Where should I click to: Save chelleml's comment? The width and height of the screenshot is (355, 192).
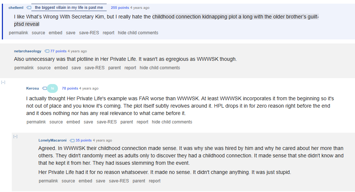tap(70, 33)
